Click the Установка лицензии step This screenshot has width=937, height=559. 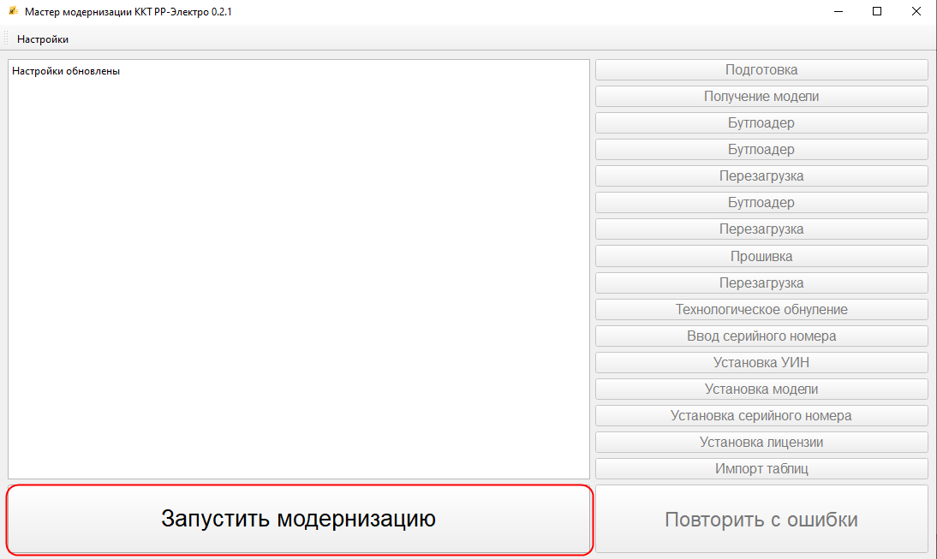pyautogui.click(x=761, y=443)
